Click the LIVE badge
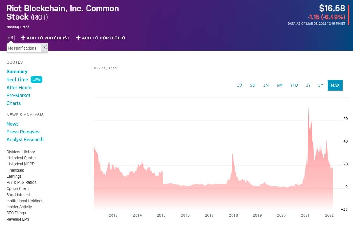The height and width of the screenshot is (225, 353). (x=37, y=80)
